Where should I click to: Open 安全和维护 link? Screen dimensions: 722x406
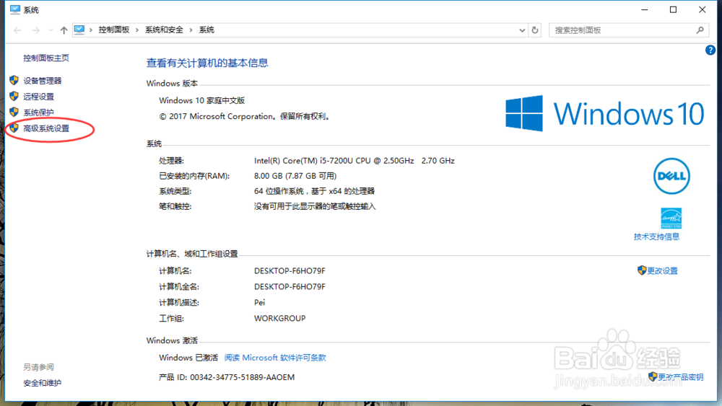(x=43, y=383)
